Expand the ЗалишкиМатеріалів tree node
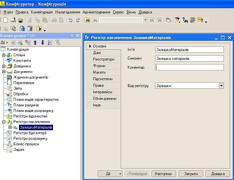The height and width of the screenshot is (180, 234). (10, 127)
